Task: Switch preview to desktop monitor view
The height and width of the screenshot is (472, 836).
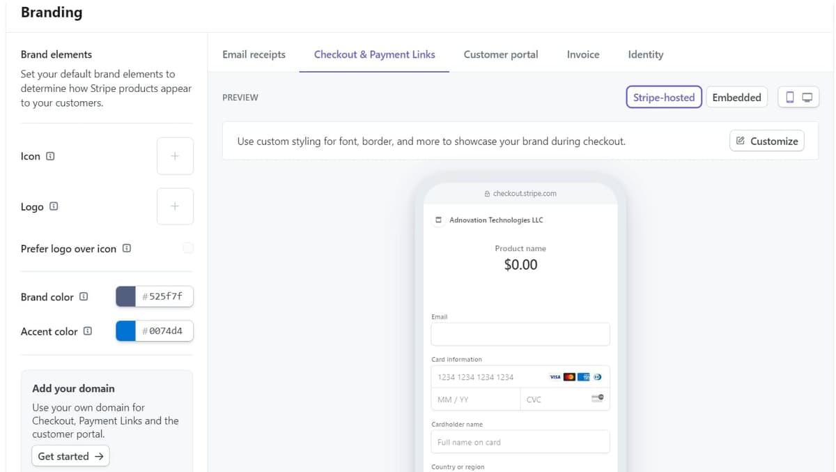Action: (807, 98)
